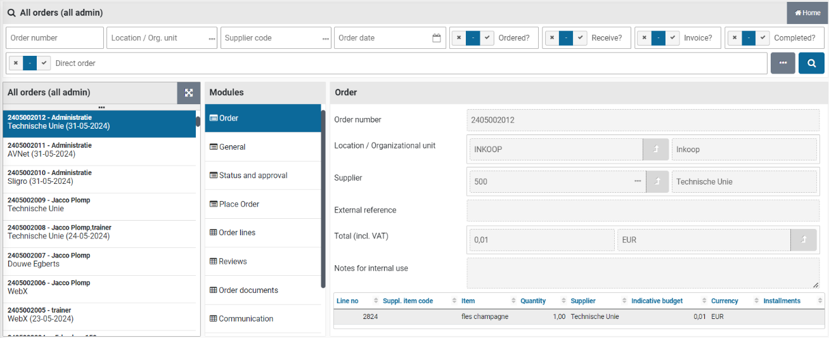Screen dimensions: 829x338
Task: Open supplier link arrow next to 500
Action: click(x=657, y=181)
